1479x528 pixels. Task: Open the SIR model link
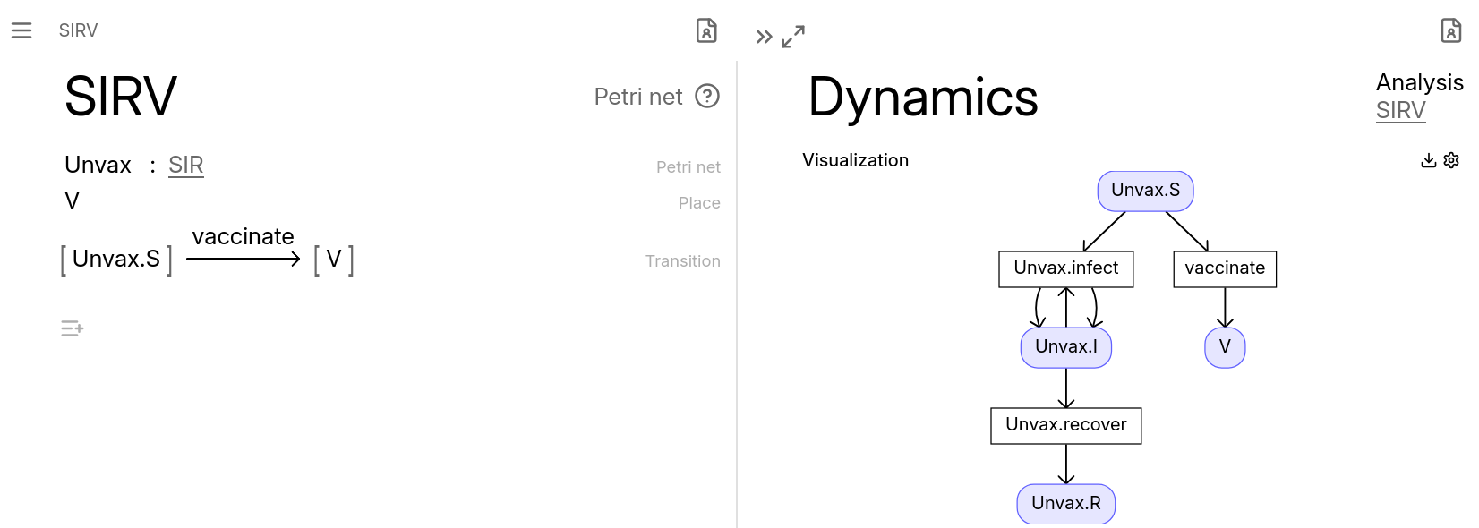point(186,165)
